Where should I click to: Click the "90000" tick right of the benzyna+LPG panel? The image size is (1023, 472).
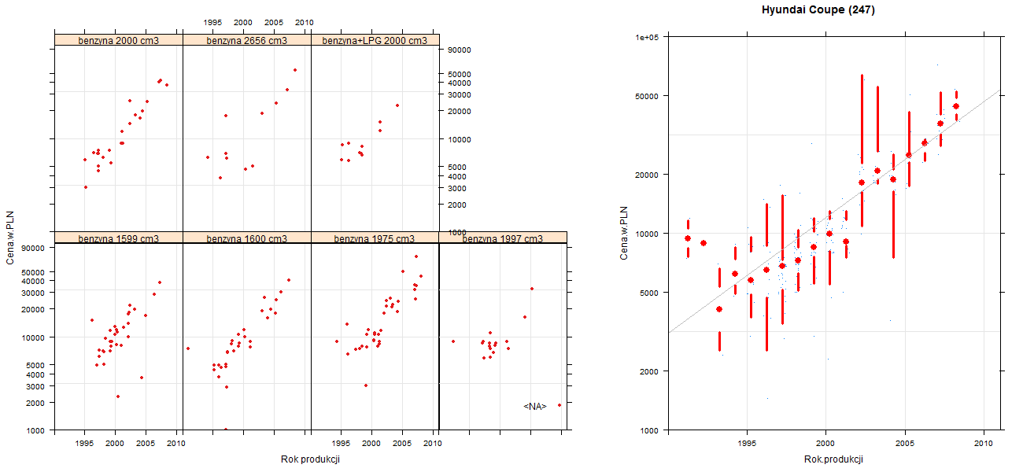(458, 50)
